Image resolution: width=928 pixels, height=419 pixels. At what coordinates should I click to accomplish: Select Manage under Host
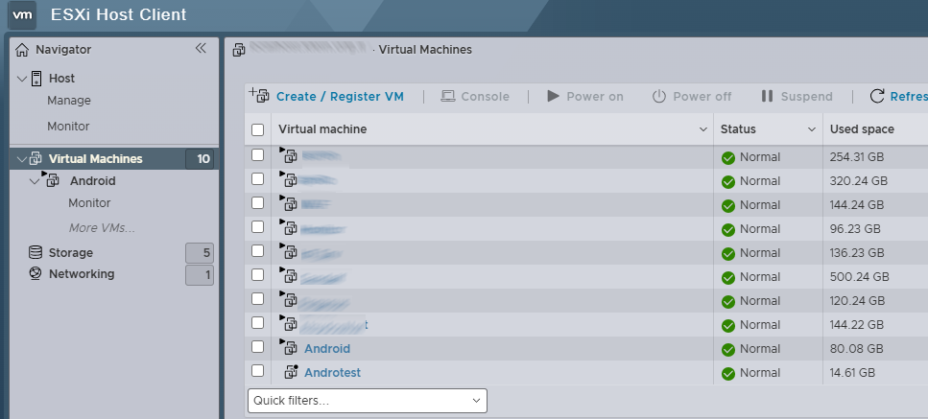69,101
